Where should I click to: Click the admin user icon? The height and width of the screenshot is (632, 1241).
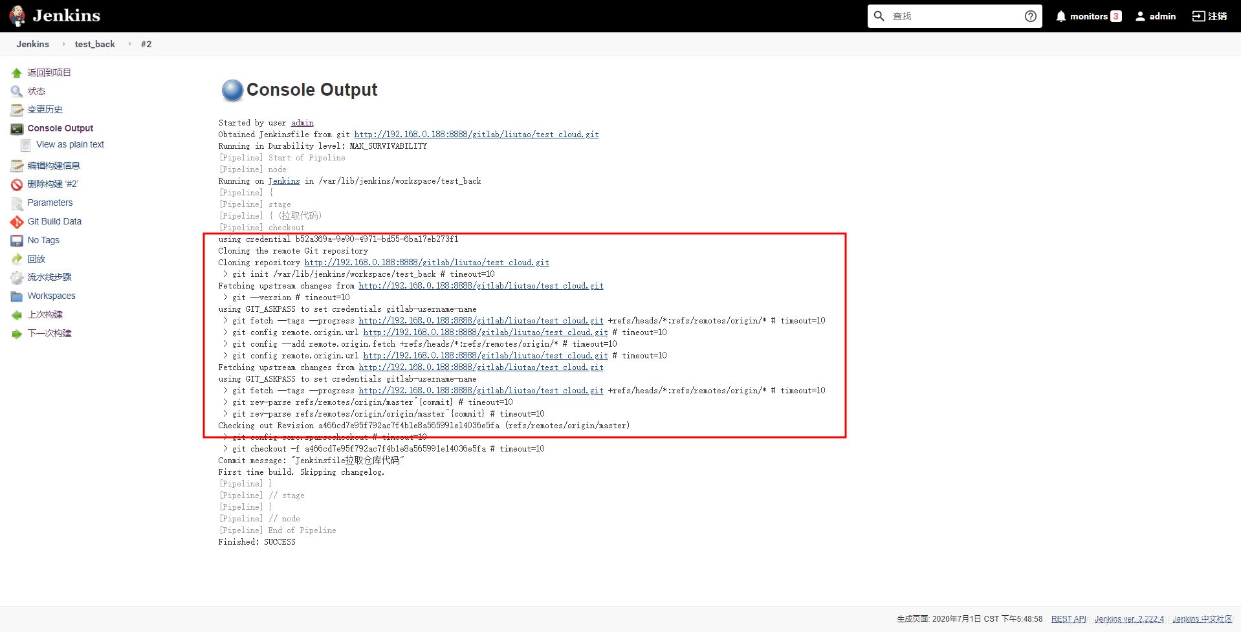pyautogui.click(x=1140, y=16)
